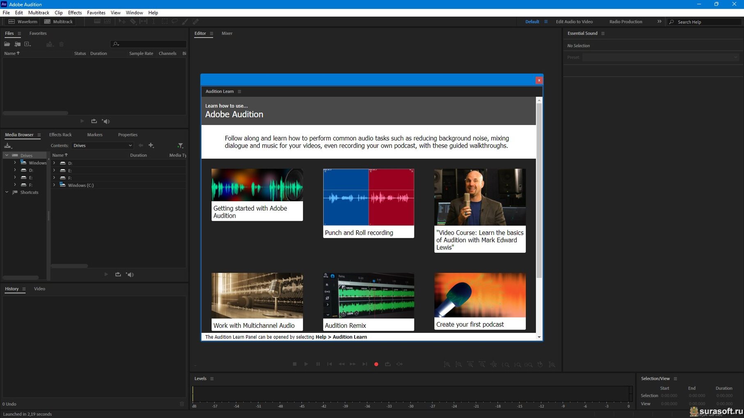Screen dimensions: 744x418
Task: Select the Slip tool in top toolbar
Action: [x=143, y=22]
